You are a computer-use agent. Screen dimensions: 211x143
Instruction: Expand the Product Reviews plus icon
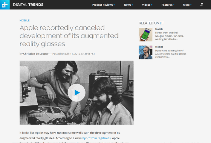[114, 5]
